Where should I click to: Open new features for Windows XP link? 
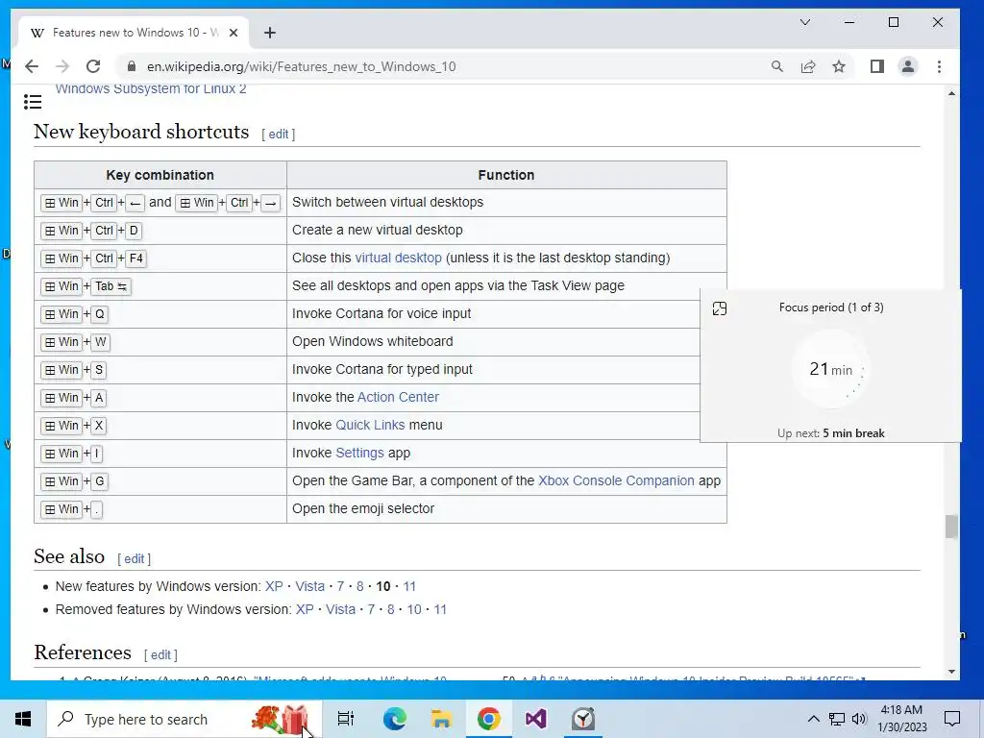click(x=274, y=586)
